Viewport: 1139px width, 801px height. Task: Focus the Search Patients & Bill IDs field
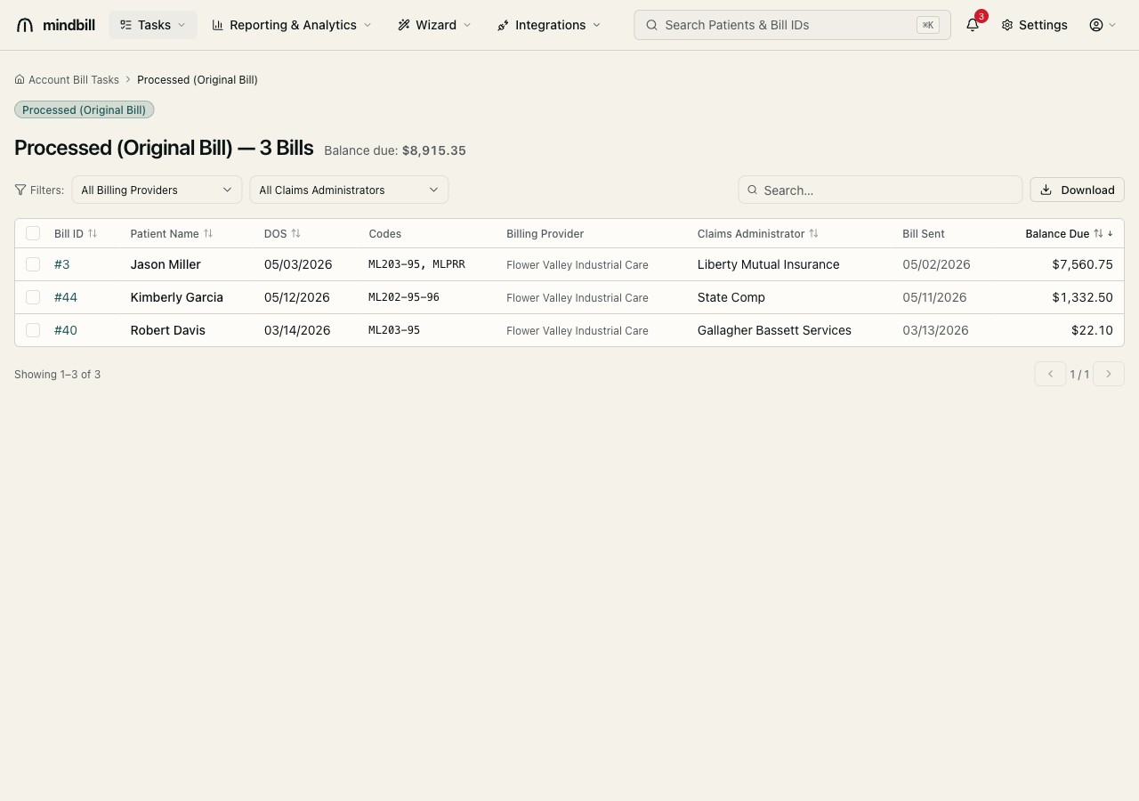pos(792,25)
